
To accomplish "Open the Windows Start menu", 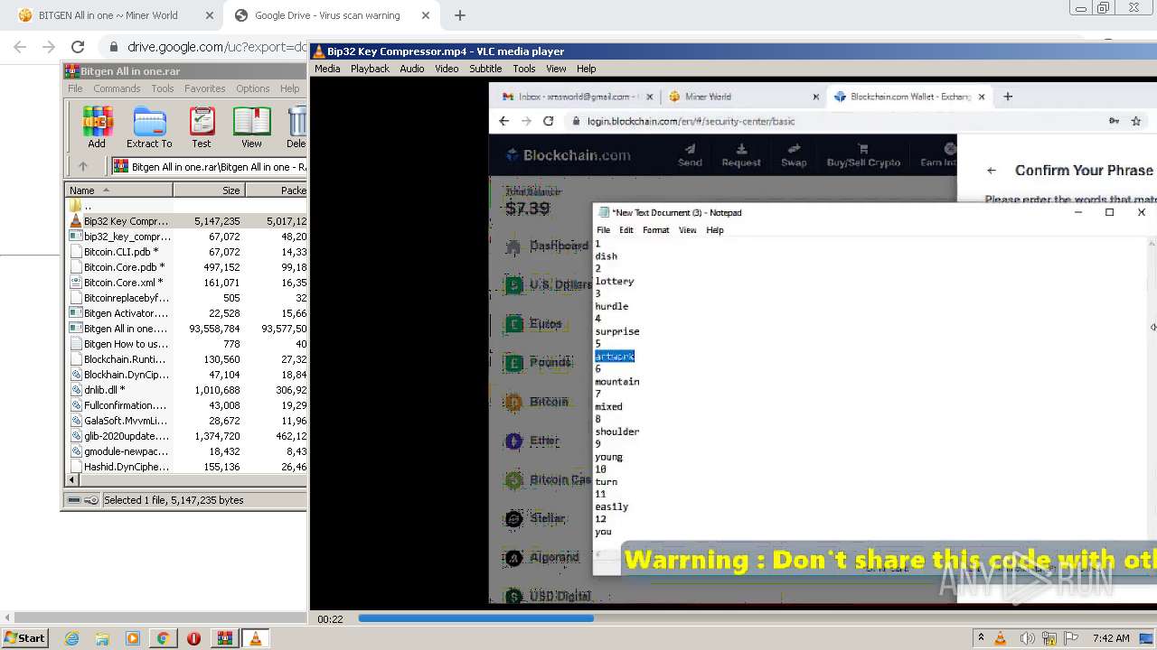I will click(x=24, y=638).
